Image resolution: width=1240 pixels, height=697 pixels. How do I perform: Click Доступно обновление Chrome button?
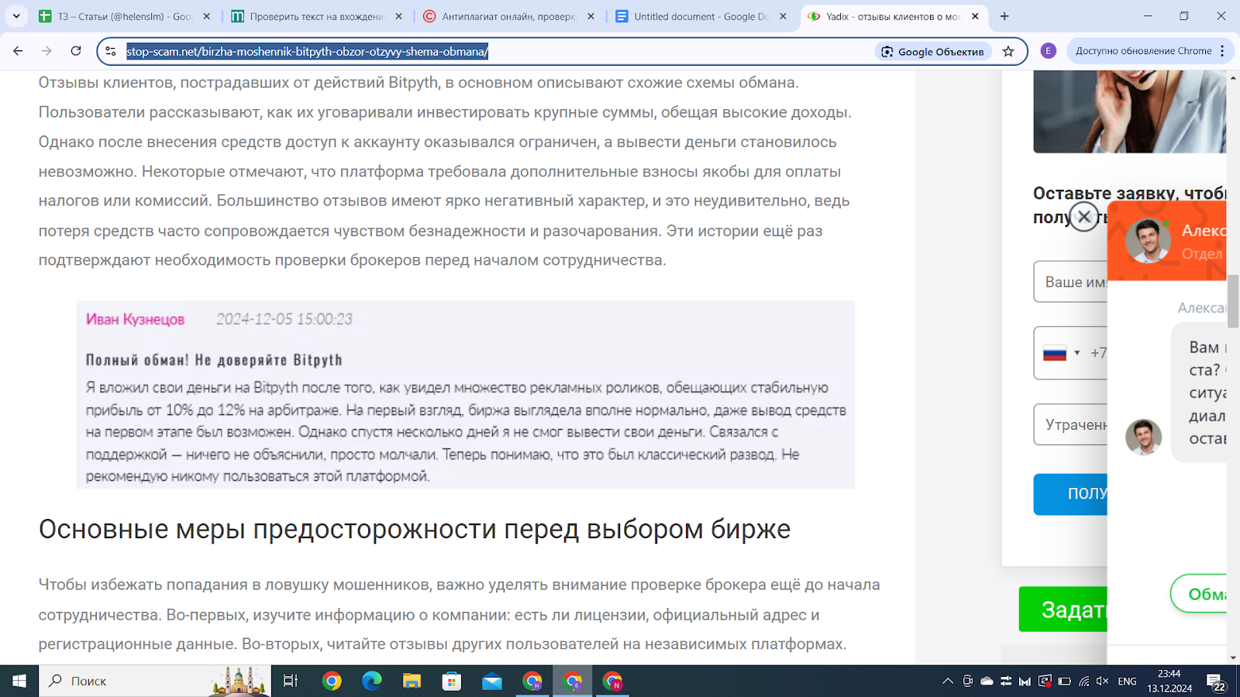coord(1143,51)
